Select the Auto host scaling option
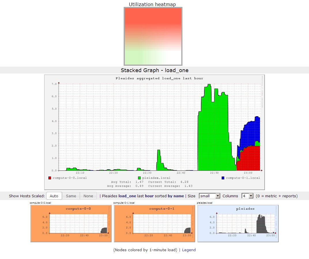This screenshot has width=309, height=259. click(54, 196)
